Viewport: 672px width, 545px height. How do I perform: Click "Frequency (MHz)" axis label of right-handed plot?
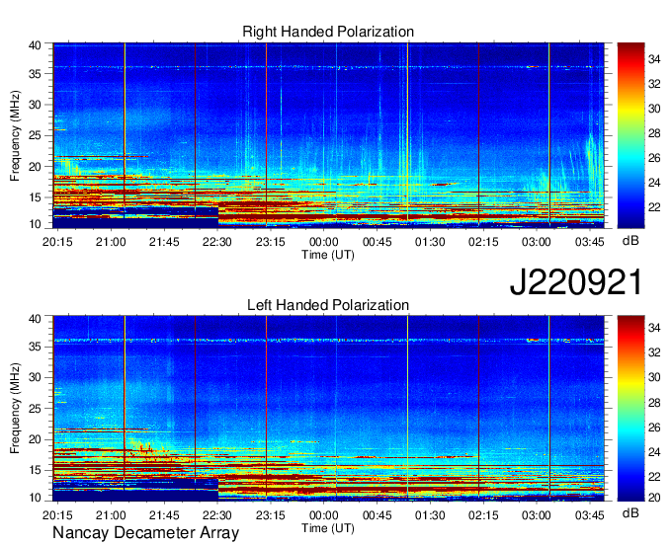(x=15, y=135)
